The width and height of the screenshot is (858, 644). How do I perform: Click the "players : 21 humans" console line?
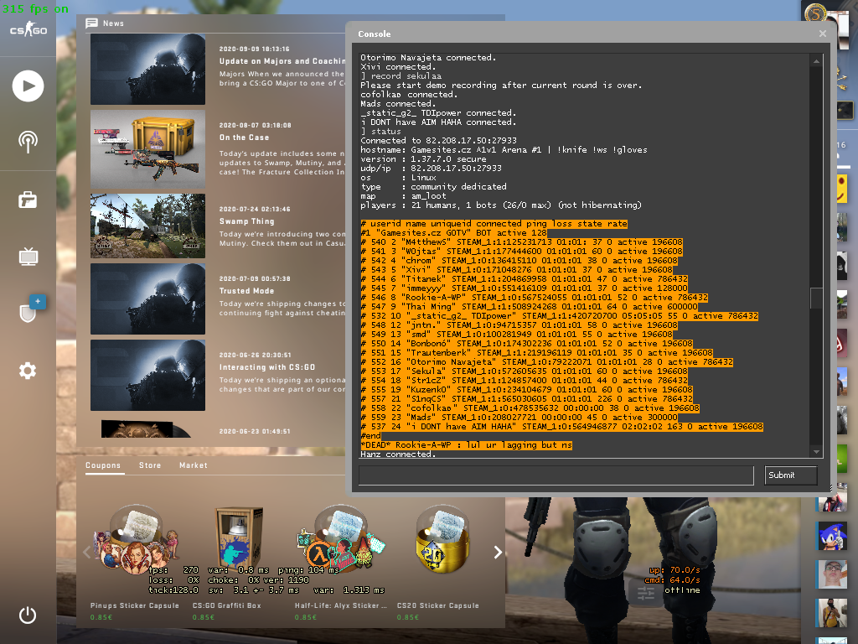(x=501, y=205)
